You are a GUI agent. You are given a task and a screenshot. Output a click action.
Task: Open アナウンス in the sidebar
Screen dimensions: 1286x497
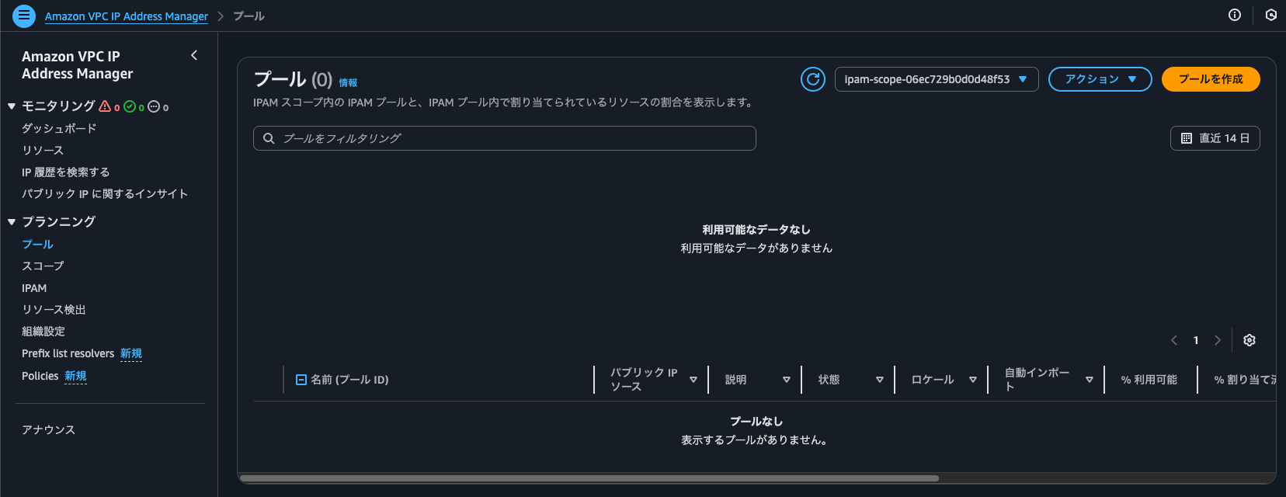point(48,429)
